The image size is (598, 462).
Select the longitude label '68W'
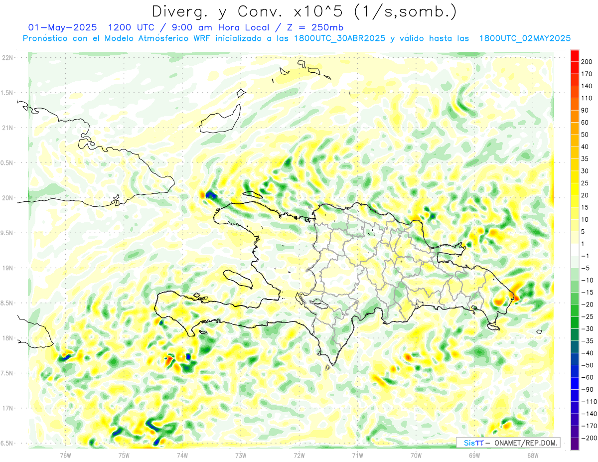(x=533, y=456)
